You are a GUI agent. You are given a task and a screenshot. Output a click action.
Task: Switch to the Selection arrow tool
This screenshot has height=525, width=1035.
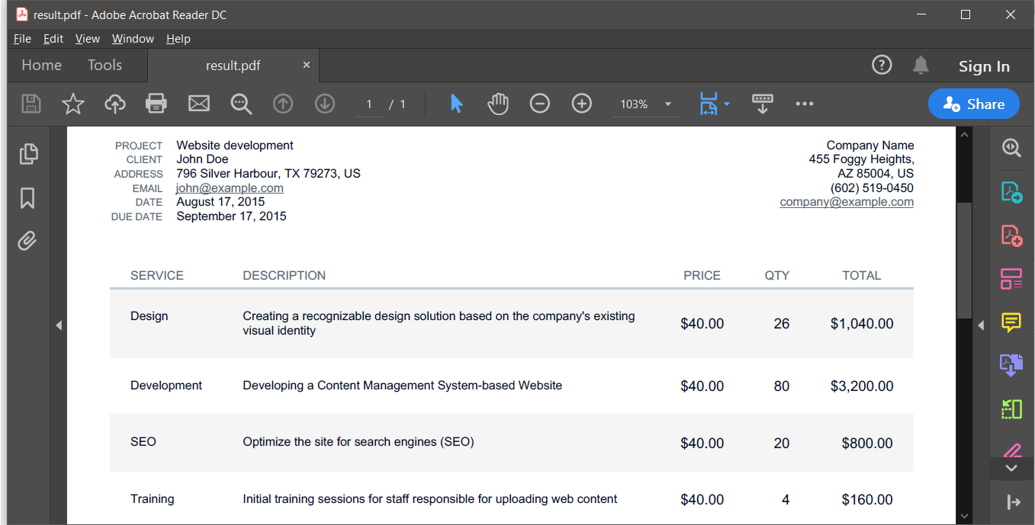(456, 103)
